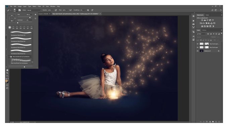Open the Edit Toolbar ellipsis icon
The image size is (228, 128).
(7, 76)
